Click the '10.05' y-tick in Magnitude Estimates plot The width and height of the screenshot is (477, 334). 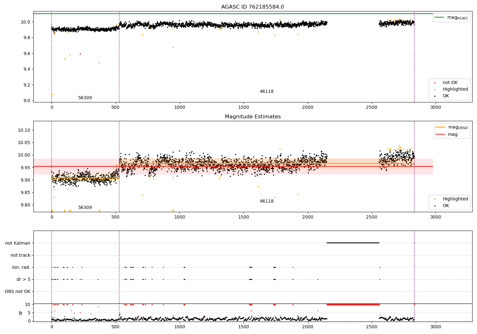coord(24,143)
